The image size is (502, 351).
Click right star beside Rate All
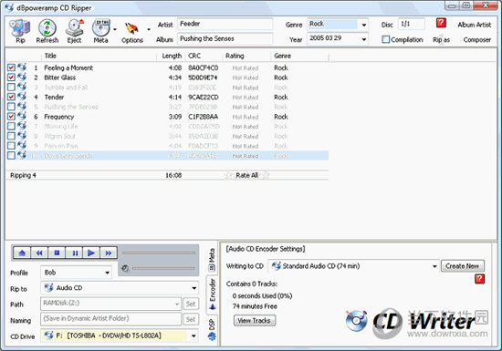(266, 175)
